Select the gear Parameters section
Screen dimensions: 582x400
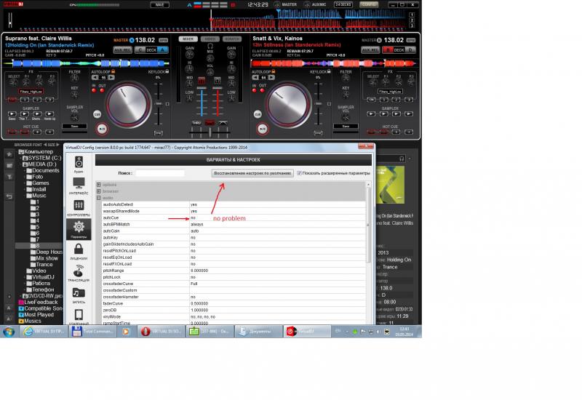(x=79, y=229)
